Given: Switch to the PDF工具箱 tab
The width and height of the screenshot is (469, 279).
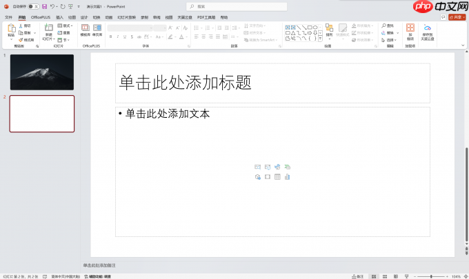Looking at the screenshot, I should coord(206,17).
